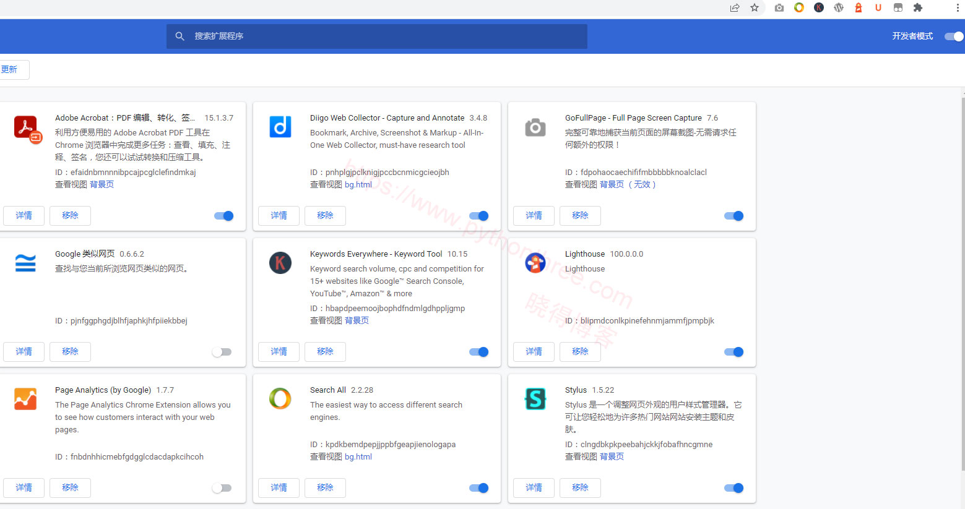The height and width of the screenshot is (509, 965).
Task: Open the Extensions puzzle piece menu
Action: coord(918,8)
